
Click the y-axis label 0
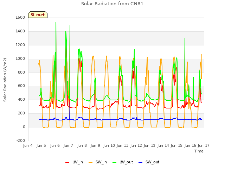pyautogui.click(x=24, y=127)
